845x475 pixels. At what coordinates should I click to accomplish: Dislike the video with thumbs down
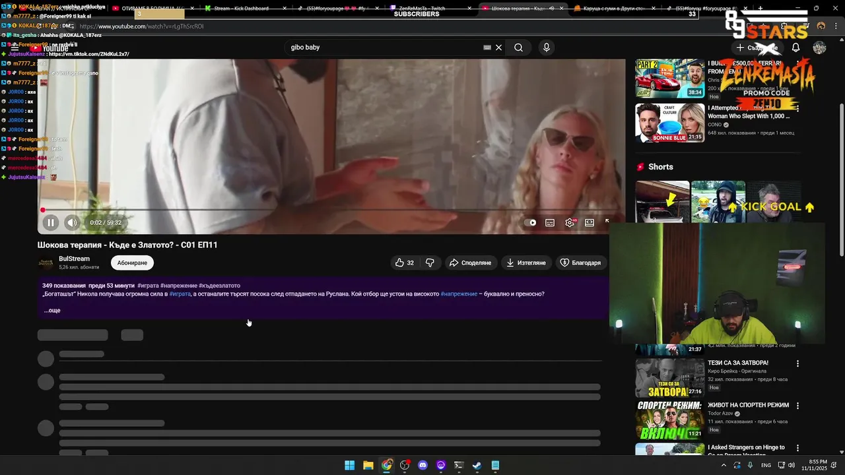(x=430, y=263)
